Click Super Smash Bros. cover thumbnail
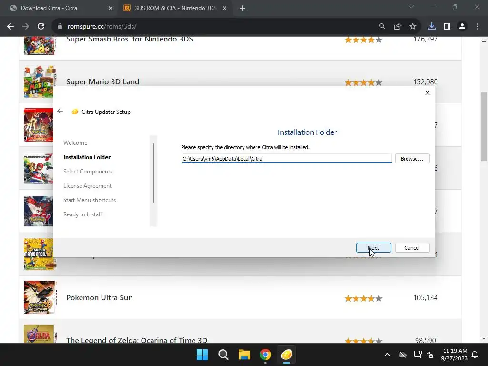Image resolution: width=488 pixels, height=366 pixels. (40, 46)
